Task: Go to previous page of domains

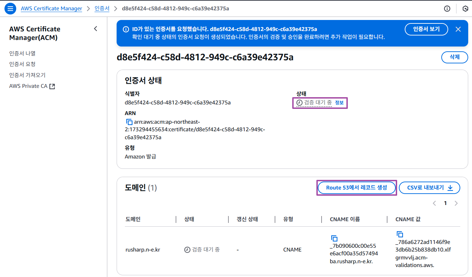Action: click(x=434, y=203)
